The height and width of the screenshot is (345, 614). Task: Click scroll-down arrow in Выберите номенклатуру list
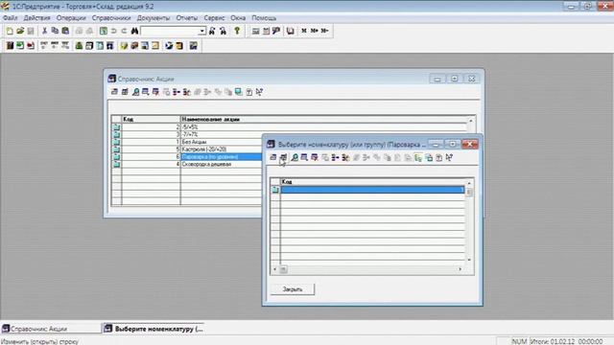coord(469,260)
